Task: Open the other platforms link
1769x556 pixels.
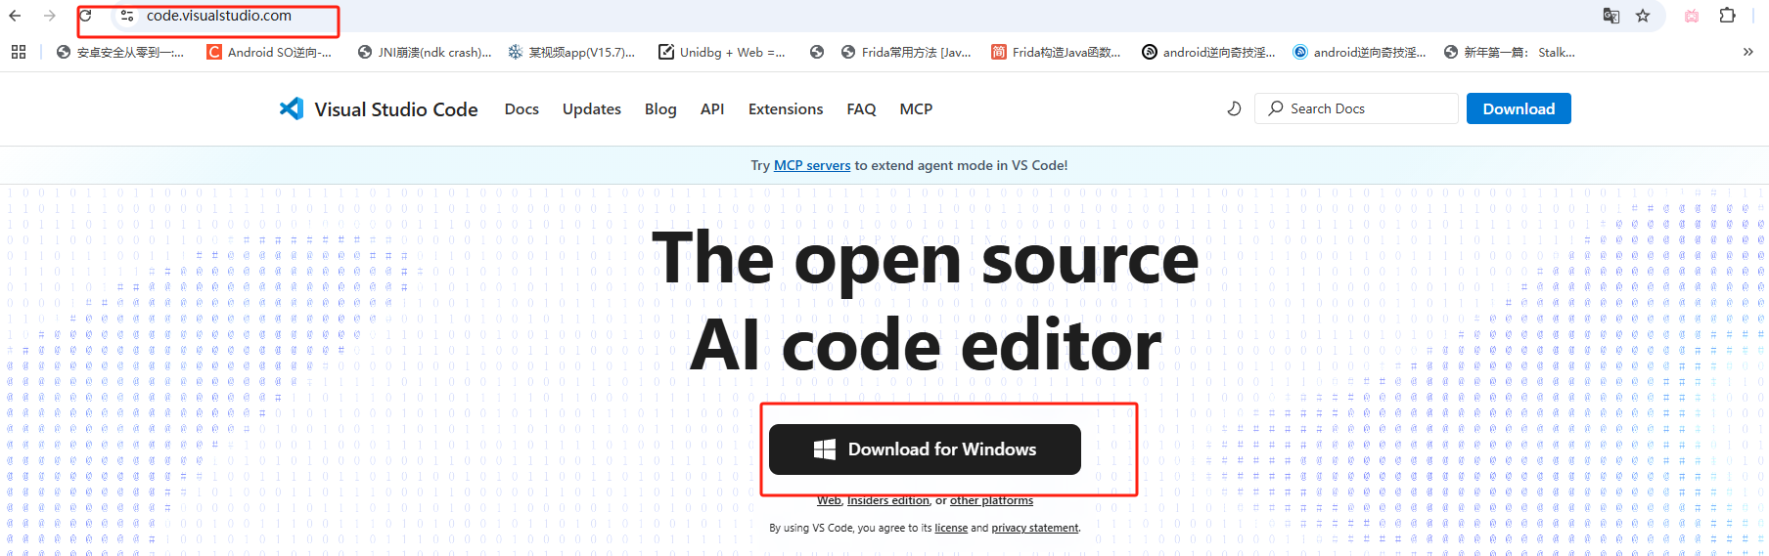Action: pos(991,500)
